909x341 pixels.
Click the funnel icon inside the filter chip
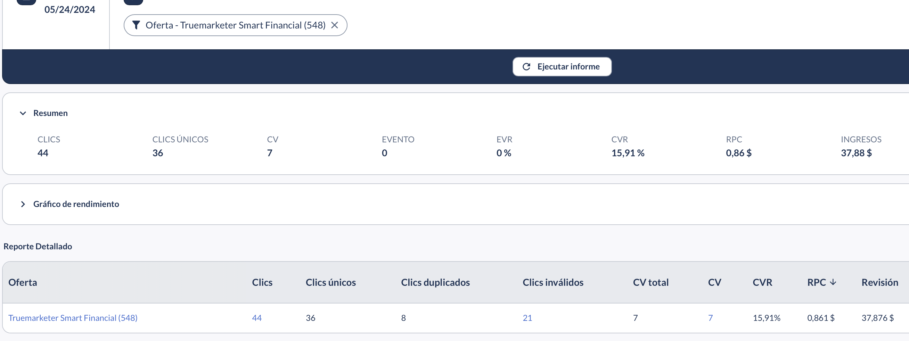(137, 25)
